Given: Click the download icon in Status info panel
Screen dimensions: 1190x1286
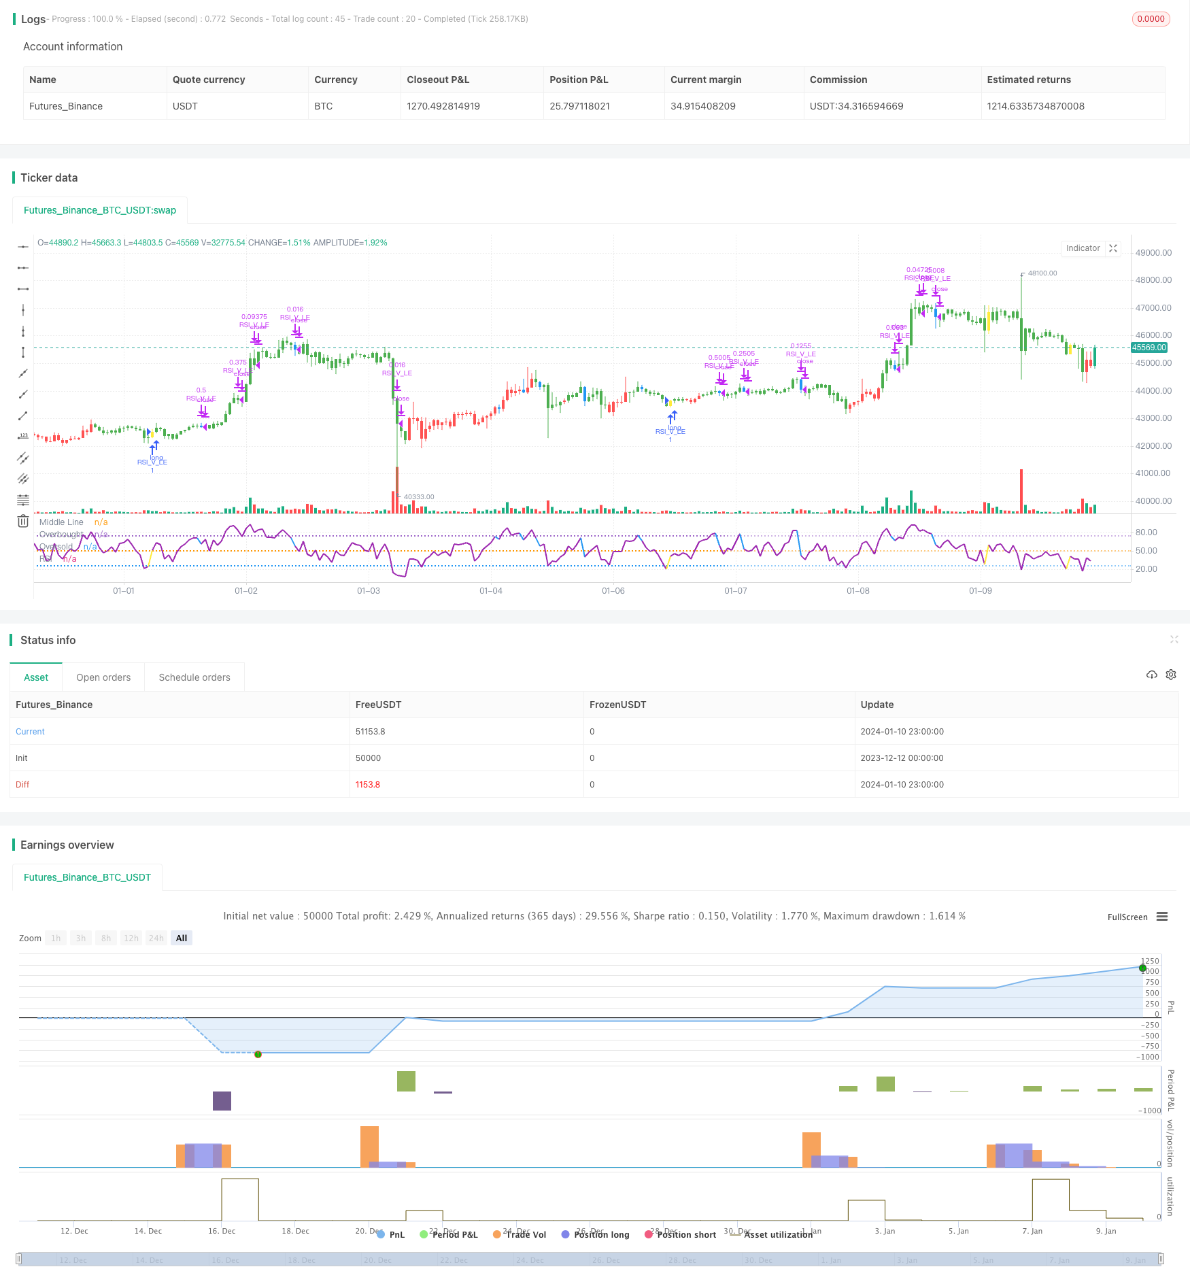Looking at the screenshot, I should 1152,675.
